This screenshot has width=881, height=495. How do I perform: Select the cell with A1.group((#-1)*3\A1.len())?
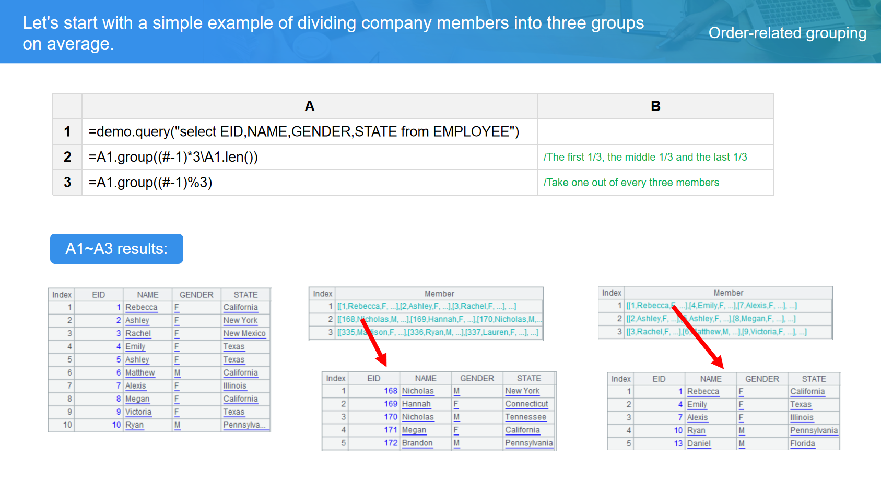(x=173, y=157)
